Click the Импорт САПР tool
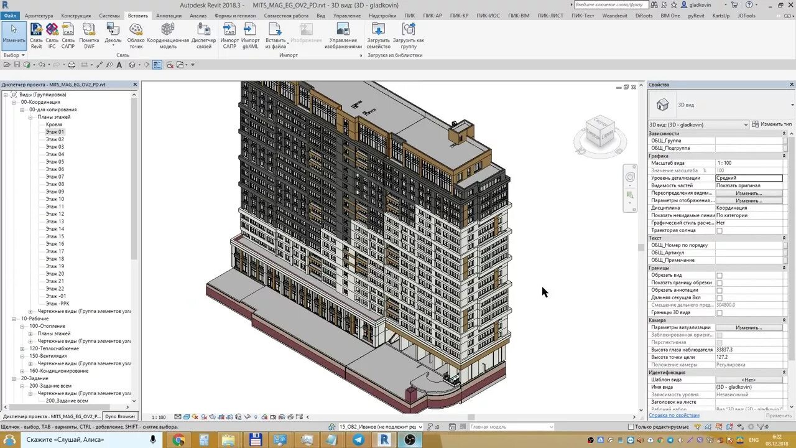The width and height of the screenshot is (796, 448). coord(229,35)
